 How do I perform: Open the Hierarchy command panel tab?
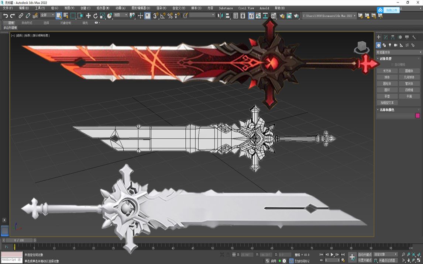click(x=393, y=37)
